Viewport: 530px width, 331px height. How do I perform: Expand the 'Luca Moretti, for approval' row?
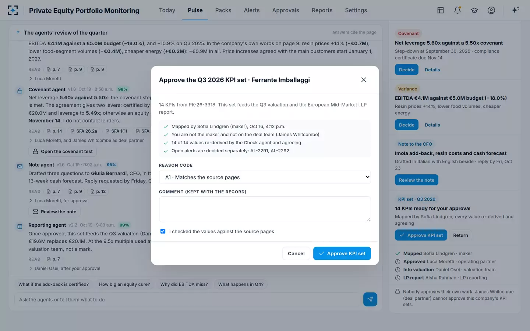click(59, 201)
